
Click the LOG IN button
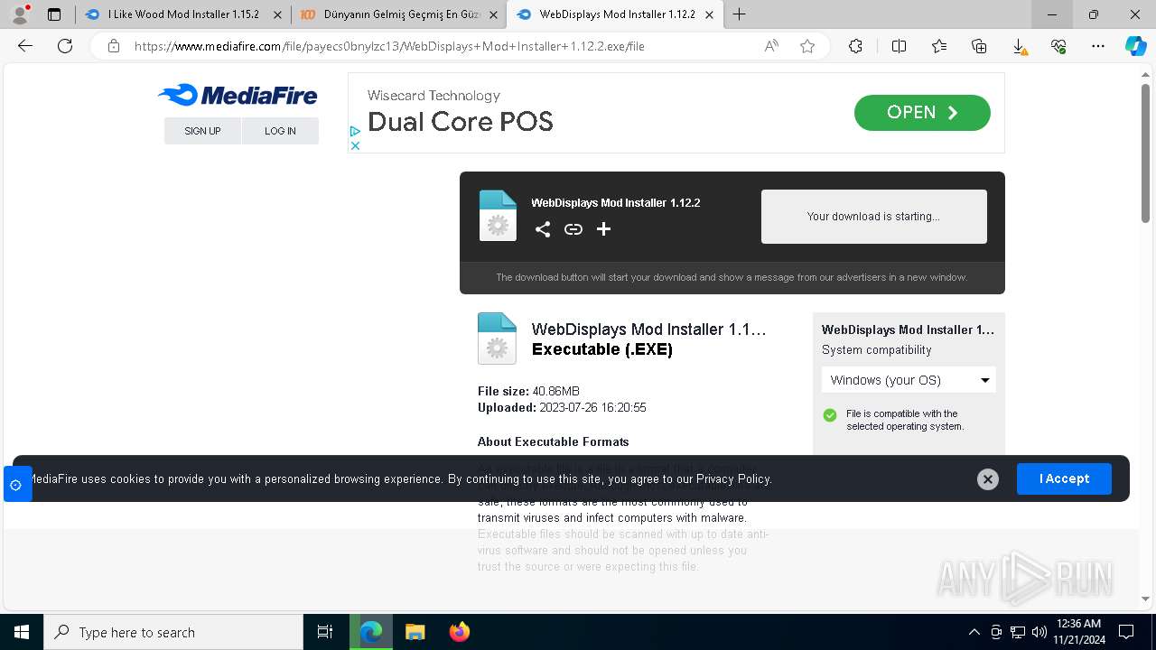pyautogui.click(x=280, y=131)
